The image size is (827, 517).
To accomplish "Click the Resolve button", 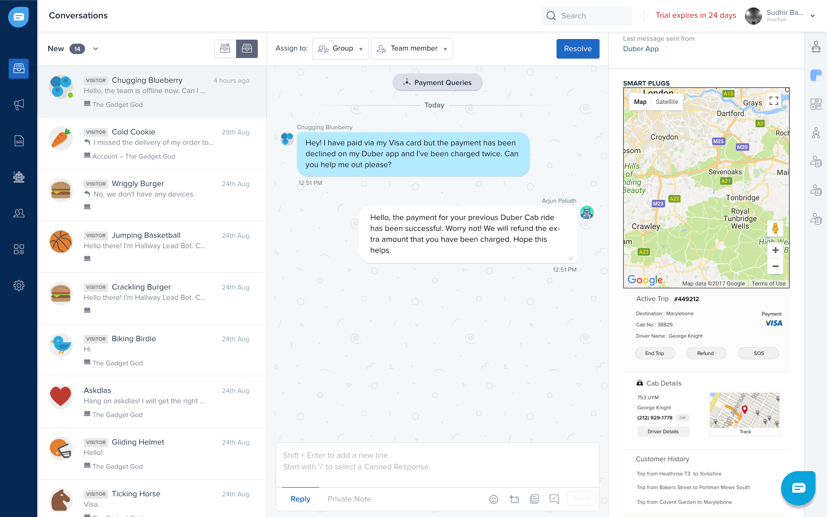I will pyautogui.click(x=577, y=49).
